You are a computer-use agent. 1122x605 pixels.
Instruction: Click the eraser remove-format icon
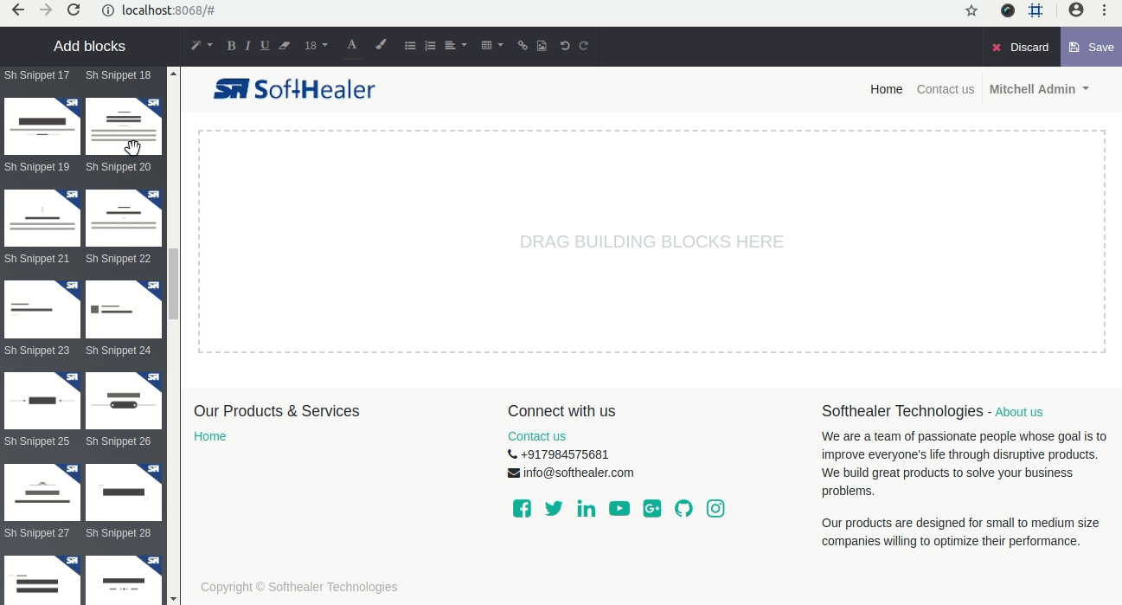[284, 46]
